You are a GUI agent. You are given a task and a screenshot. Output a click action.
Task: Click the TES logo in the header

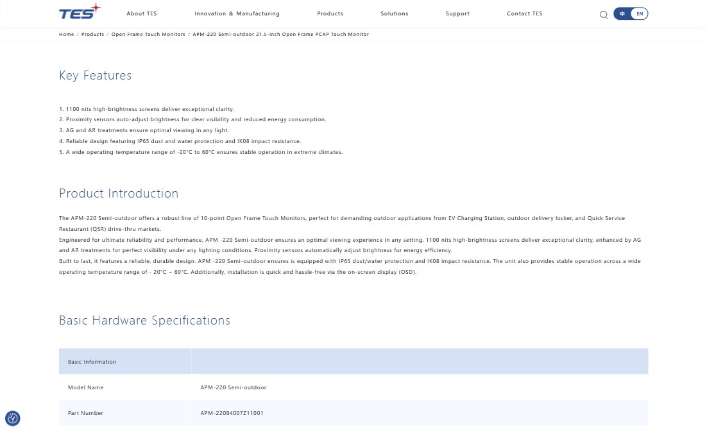(x=80, y=12)
